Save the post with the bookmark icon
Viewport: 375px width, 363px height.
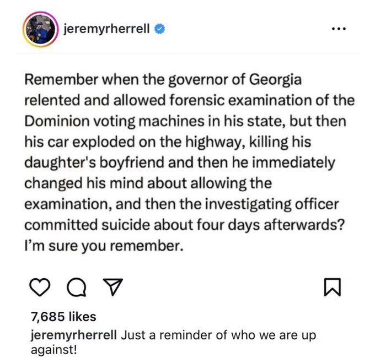(333, 287)
